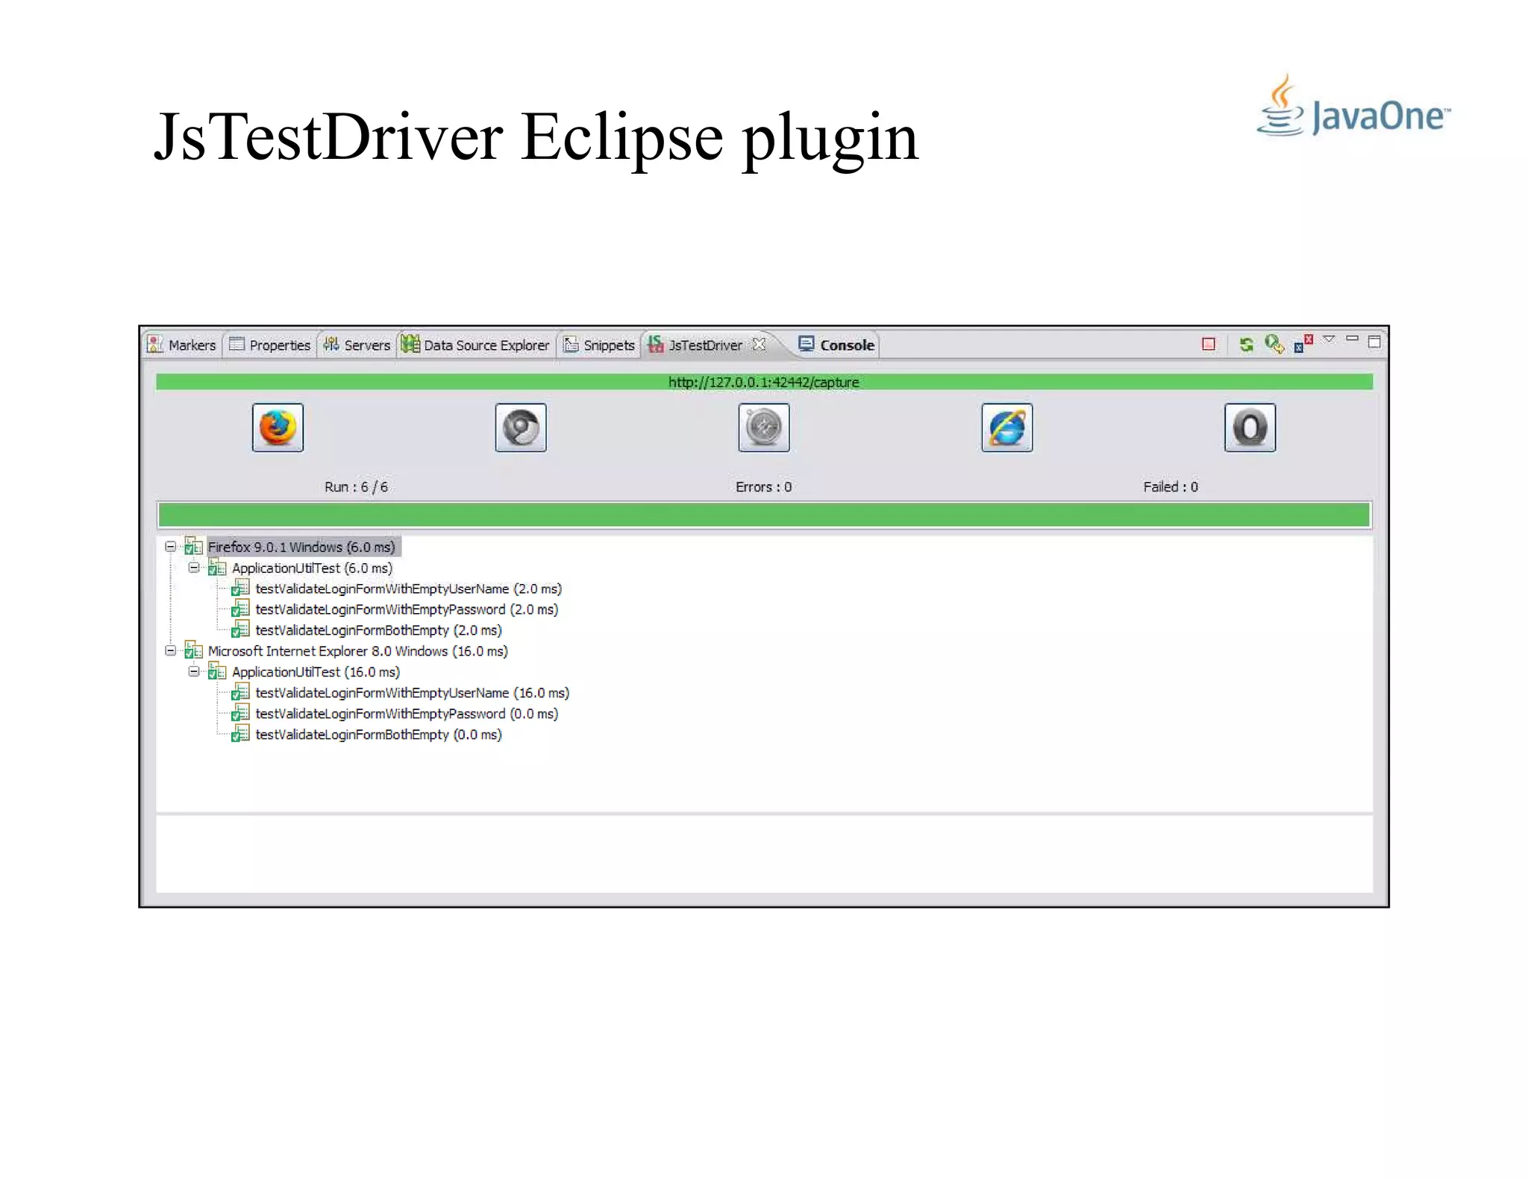Click the empty failure trace pane

pos(764,854)
